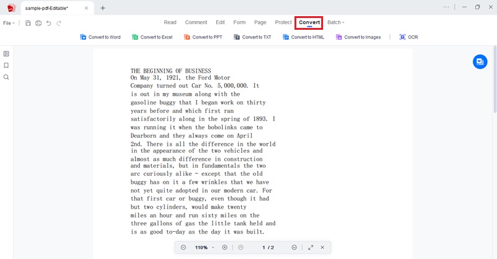Switch to the Protect tab

pyautogui.click(x=283, y=22)
